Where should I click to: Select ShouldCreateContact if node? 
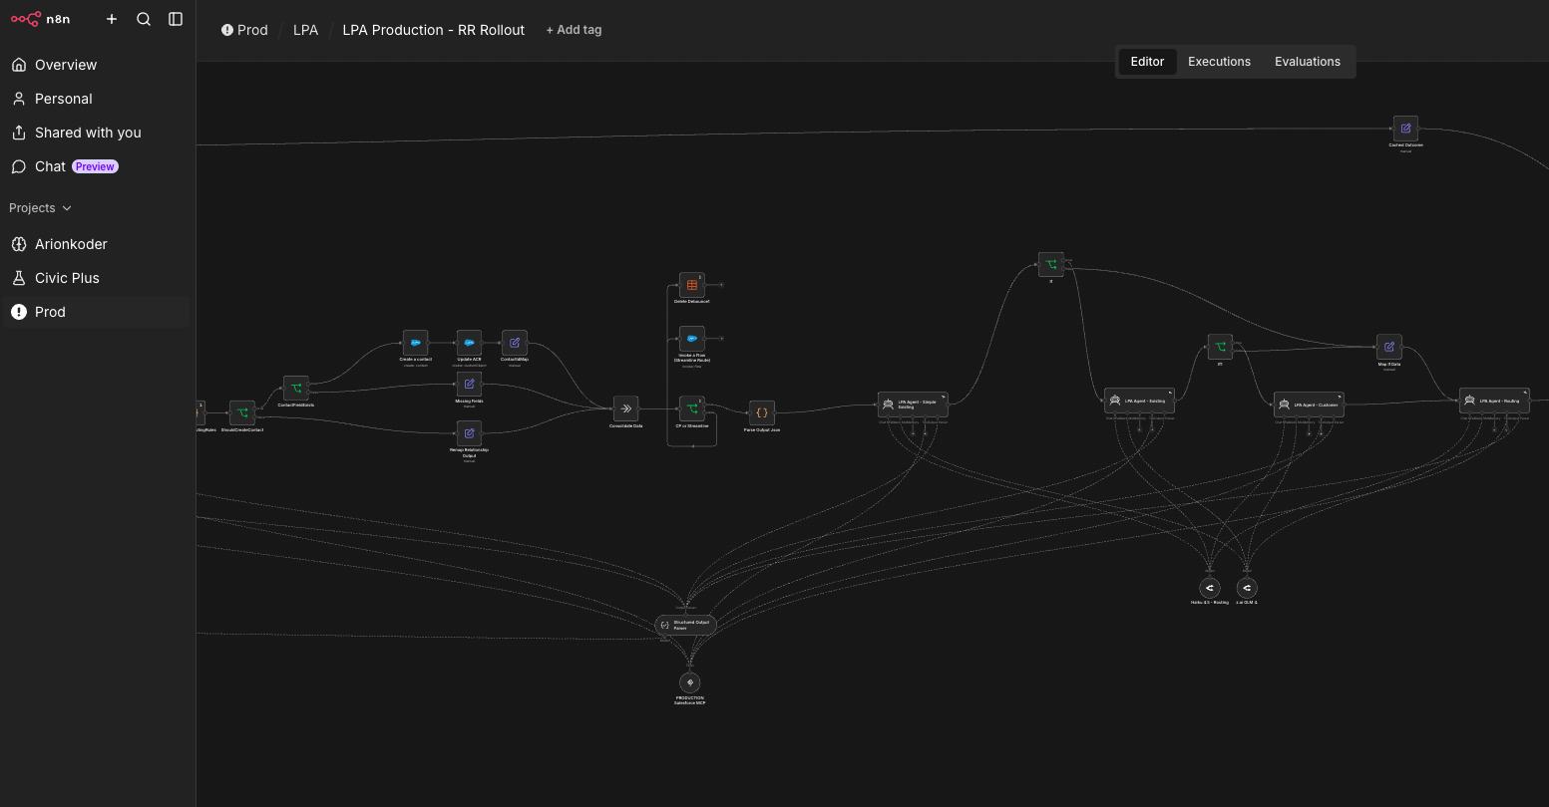[242, 412]
